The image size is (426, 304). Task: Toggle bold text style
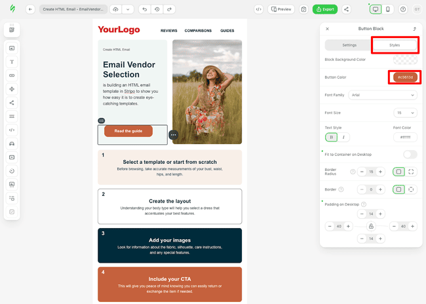point(331,137)
